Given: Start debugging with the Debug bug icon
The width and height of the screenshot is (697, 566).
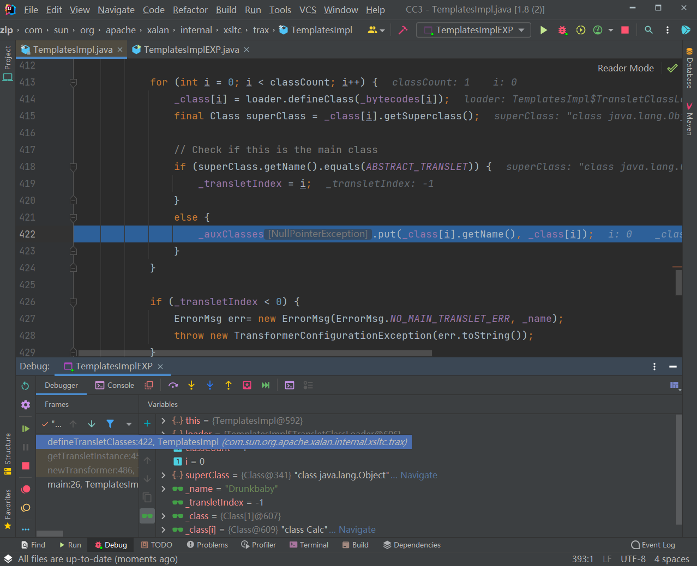Looking at the screenshot, I should click(x=562, y=31).
